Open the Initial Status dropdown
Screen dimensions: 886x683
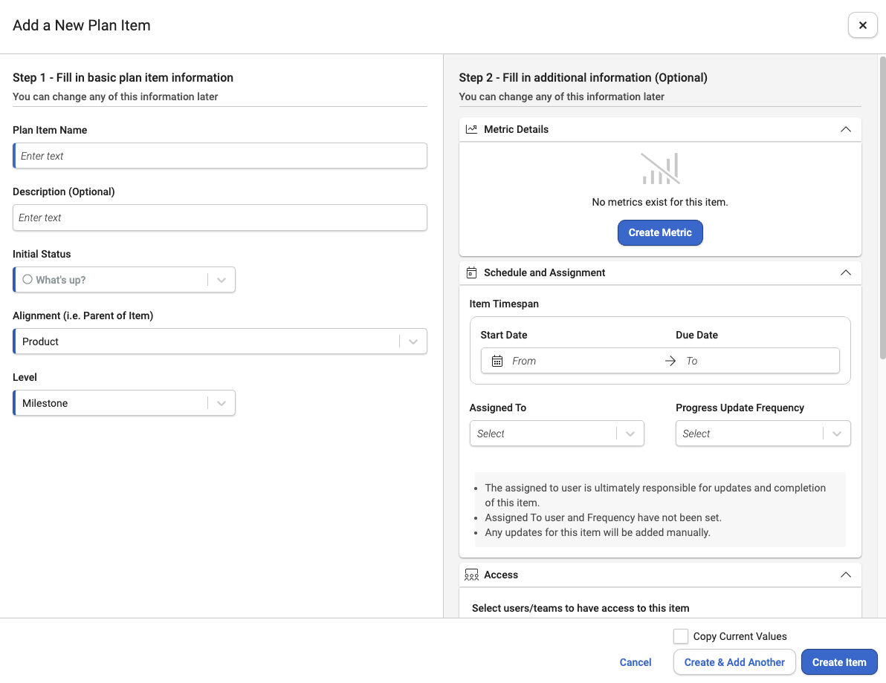124,279
